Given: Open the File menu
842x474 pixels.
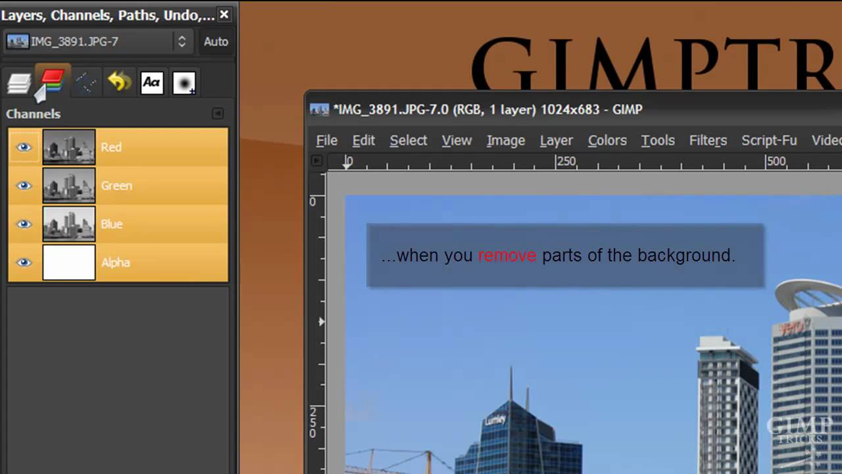Looking at the screenshot, I should (x=327, y=140).
